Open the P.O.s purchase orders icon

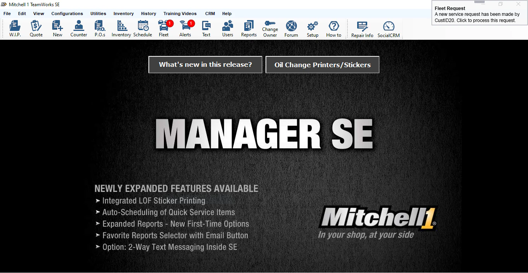pyautogui.click(x=100, y=29)
